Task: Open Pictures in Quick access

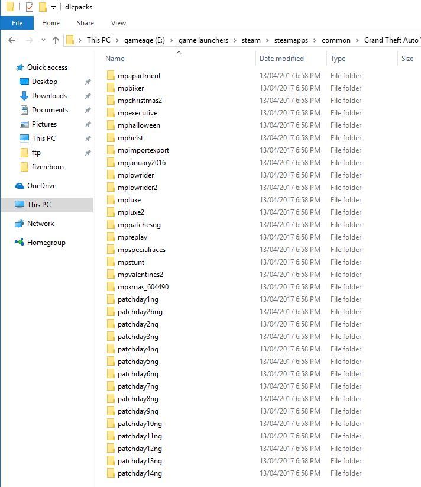Action: click(44, 124)
